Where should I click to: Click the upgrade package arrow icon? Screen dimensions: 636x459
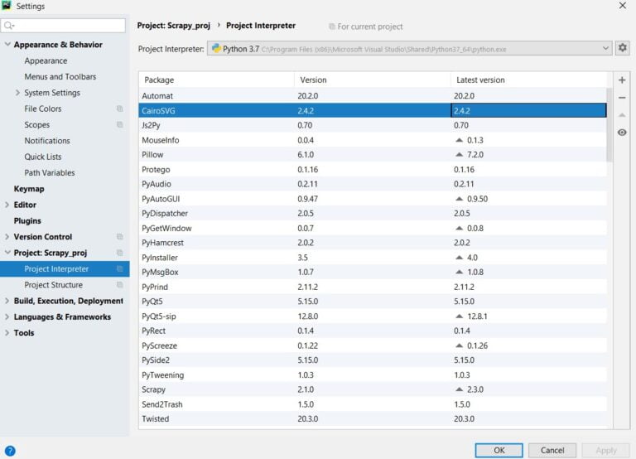(622, 114)
